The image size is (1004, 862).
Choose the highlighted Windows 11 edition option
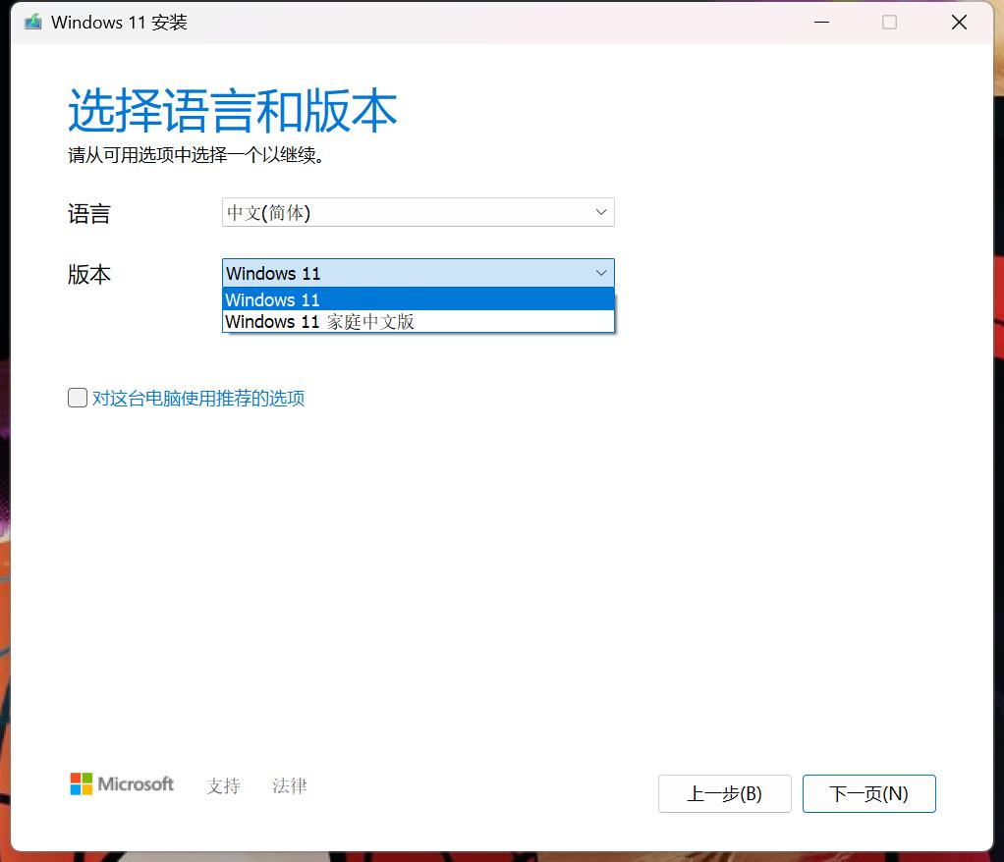tap(324, 299)
